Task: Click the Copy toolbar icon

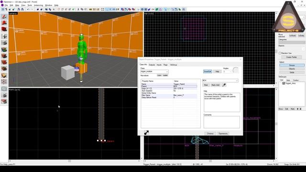Action: (82, 10)
